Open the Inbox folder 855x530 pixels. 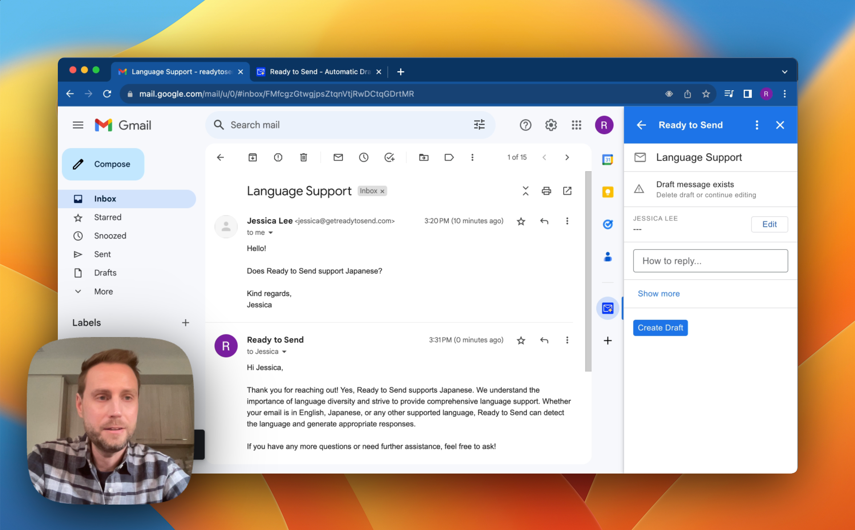tap(127, 199)
